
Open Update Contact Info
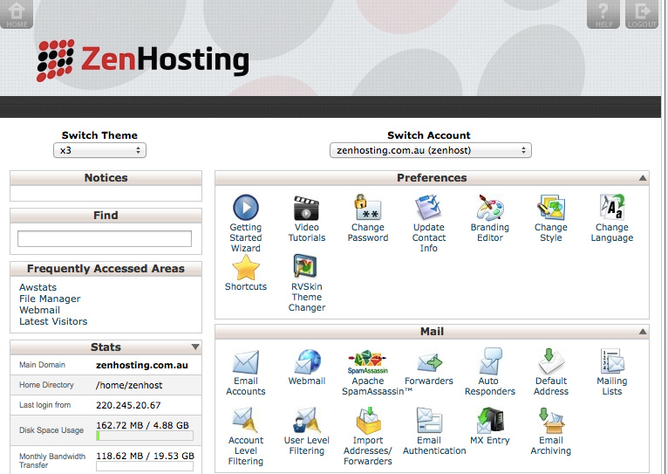(428, 208)
